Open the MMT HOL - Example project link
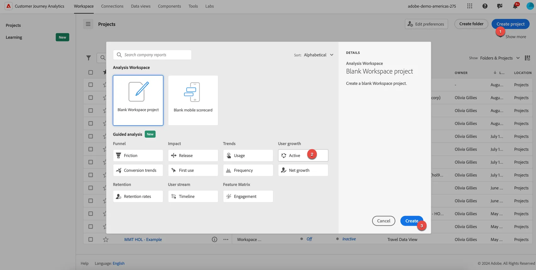This screenshot has height=270, width=536. [x=143, y=239]
